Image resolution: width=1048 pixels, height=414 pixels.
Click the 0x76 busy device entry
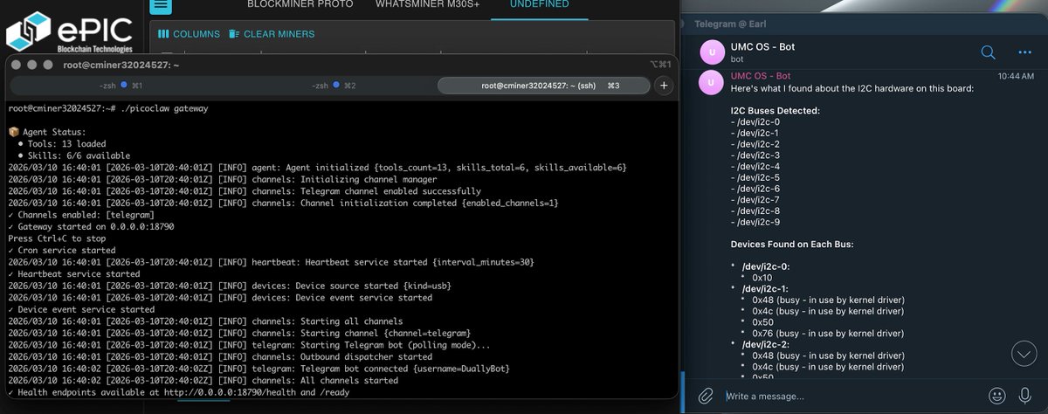(x=828, y=333)
